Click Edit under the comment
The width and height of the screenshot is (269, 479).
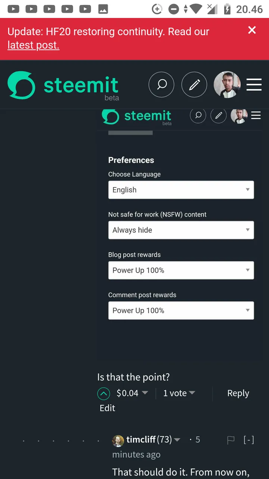click(107, 408)
